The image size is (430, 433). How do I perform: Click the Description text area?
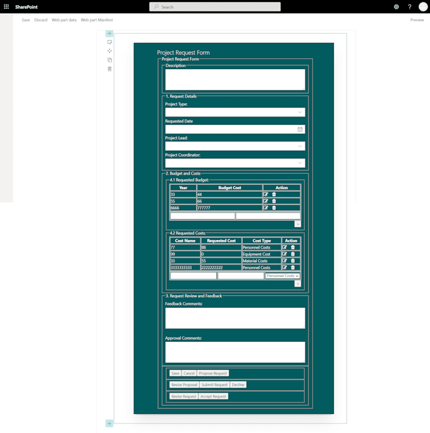point(235,80)
